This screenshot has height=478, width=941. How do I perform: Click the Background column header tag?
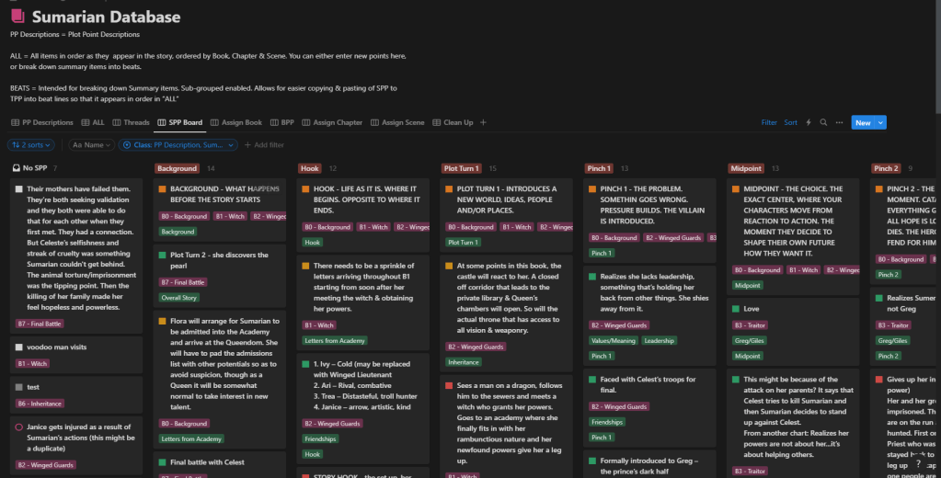click(x=177, y=168)
